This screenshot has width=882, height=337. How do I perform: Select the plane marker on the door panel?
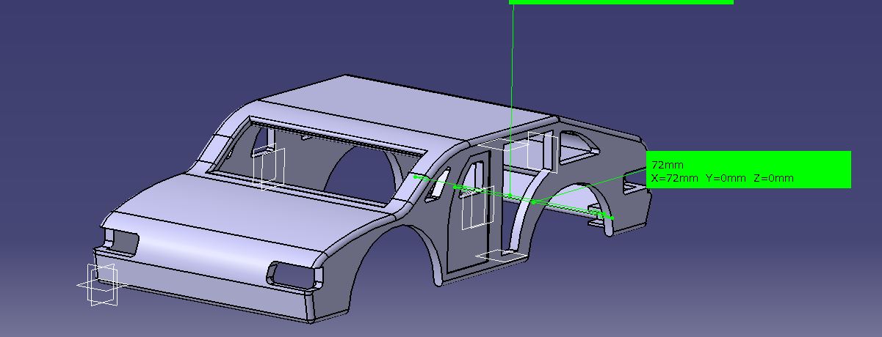(477, 207)
